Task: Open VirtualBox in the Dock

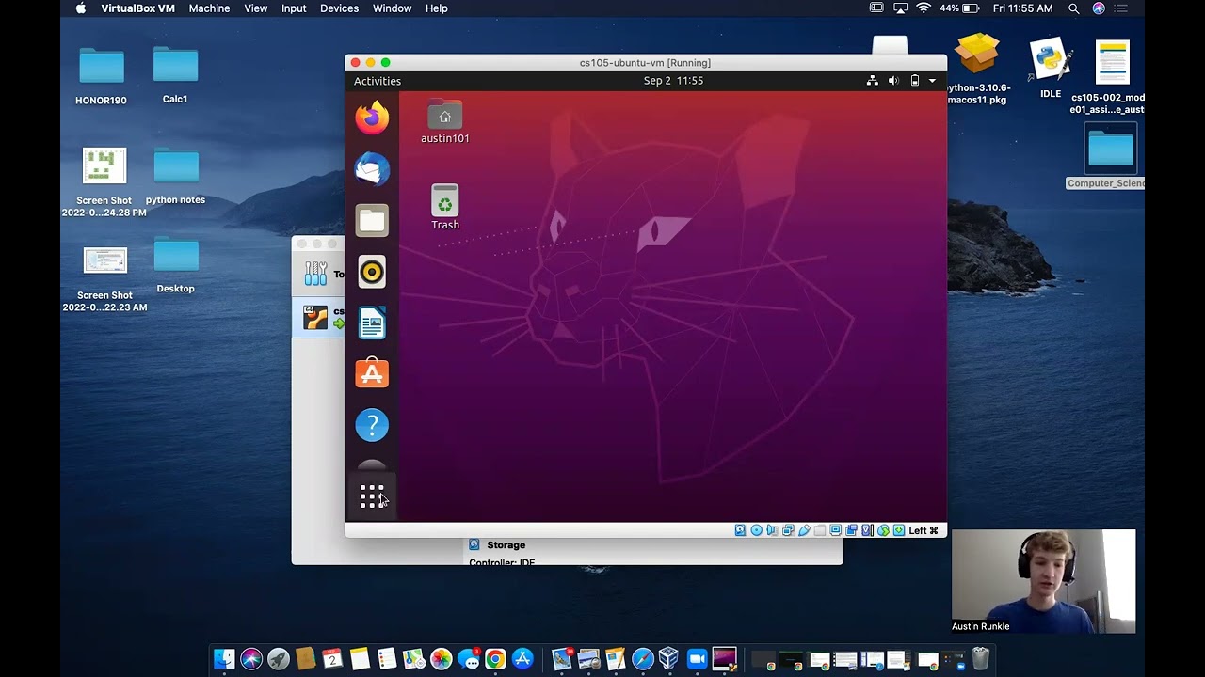Action: (669, 659)
